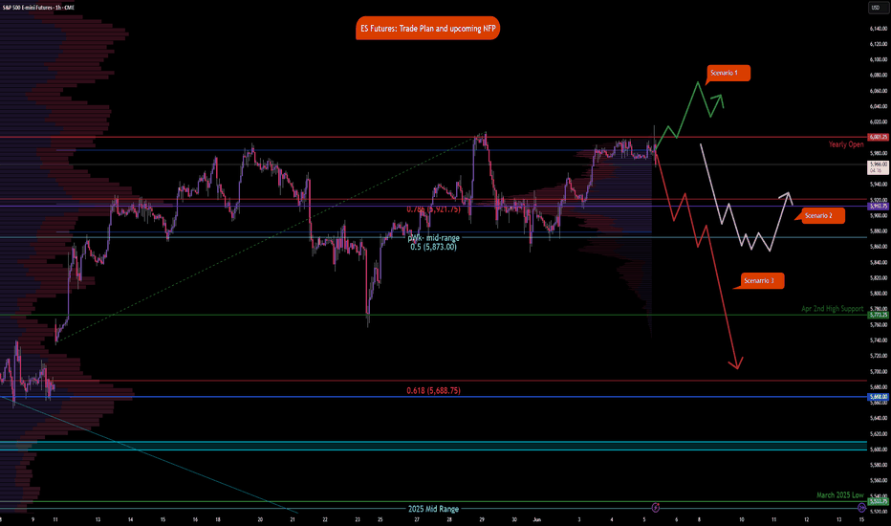Click the 6,100.00 tick on price axis
This screenshot has height=526, width=891.
(x=878, y=59)
